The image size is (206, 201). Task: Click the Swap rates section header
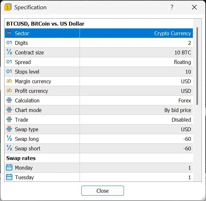tap(21, 158)
